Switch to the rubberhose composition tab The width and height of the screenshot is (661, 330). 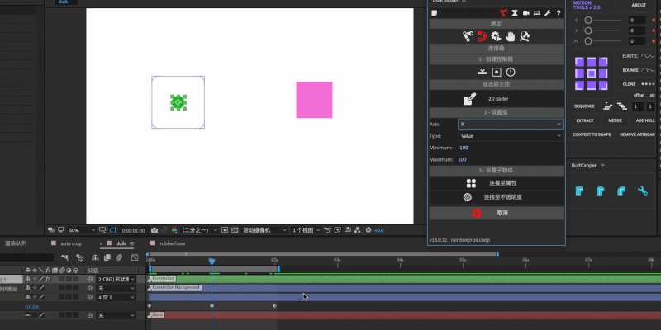pos(174,243)
